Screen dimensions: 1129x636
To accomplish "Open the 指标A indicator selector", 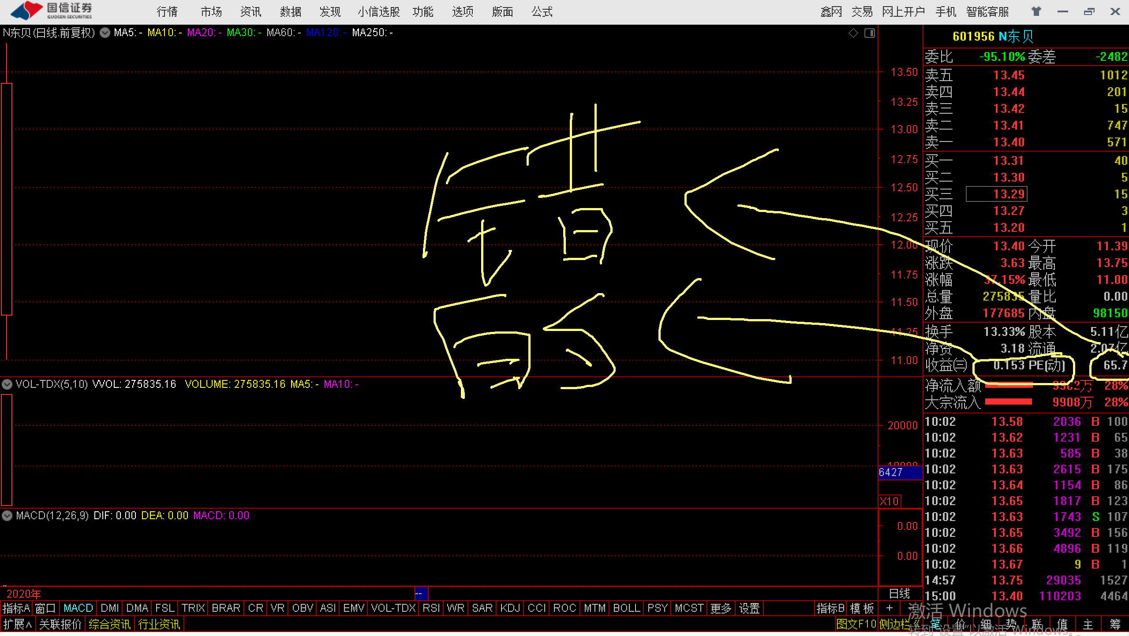I will pos(16,608).
